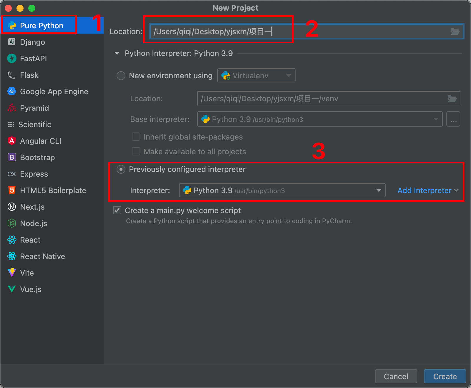Select Scientific project type
The height and width of the screenshot is (388, 471).
tap(52, 124)
